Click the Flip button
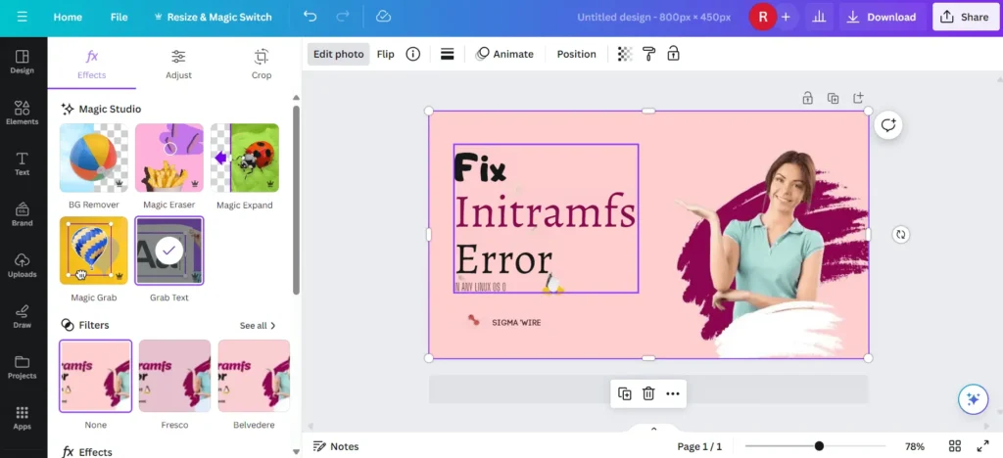Image resolution: width=1003 pixels, height=458 pixels. coord(386,54)
